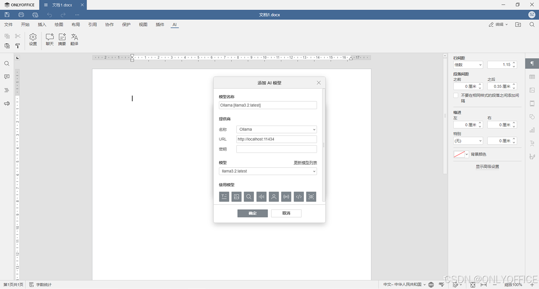The height and width of the screenshot is (289, 539).
Task: Click the top-right search magnifier icon
Action: coord(532,25)
